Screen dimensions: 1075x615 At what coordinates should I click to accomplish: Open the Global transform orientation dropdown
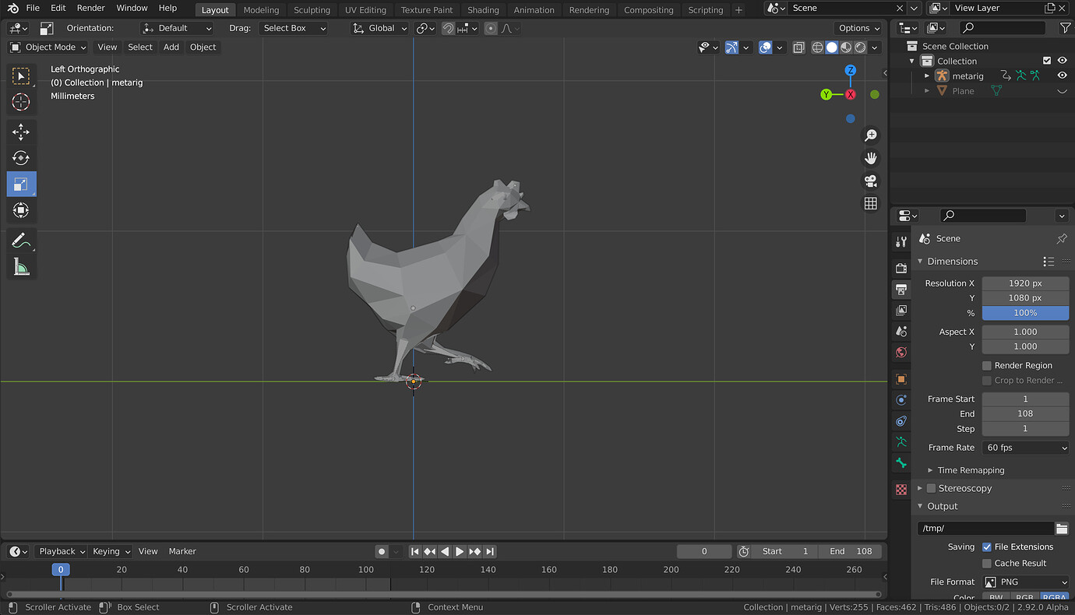click(380, 28)
